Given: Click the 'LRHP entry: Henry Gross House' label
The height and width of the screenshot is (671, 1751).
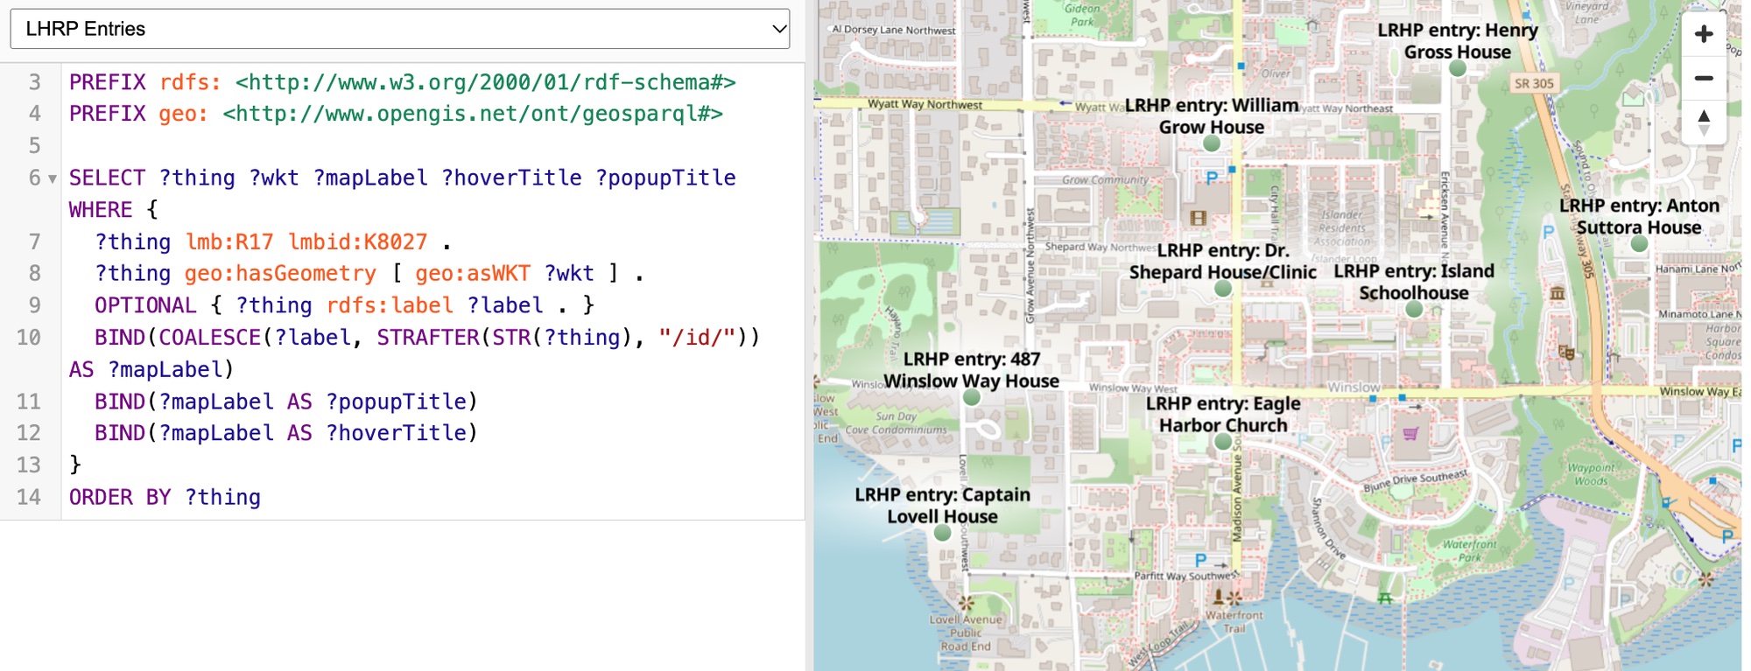Looking at the screenshot, I should pyautogui.click(x=1458, y=41).
